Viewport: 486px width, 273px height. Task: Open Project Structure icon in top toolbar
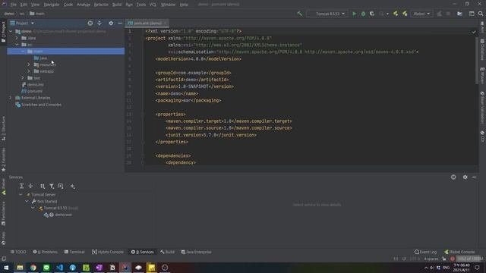pyautogui.click(x=472, y=14)
